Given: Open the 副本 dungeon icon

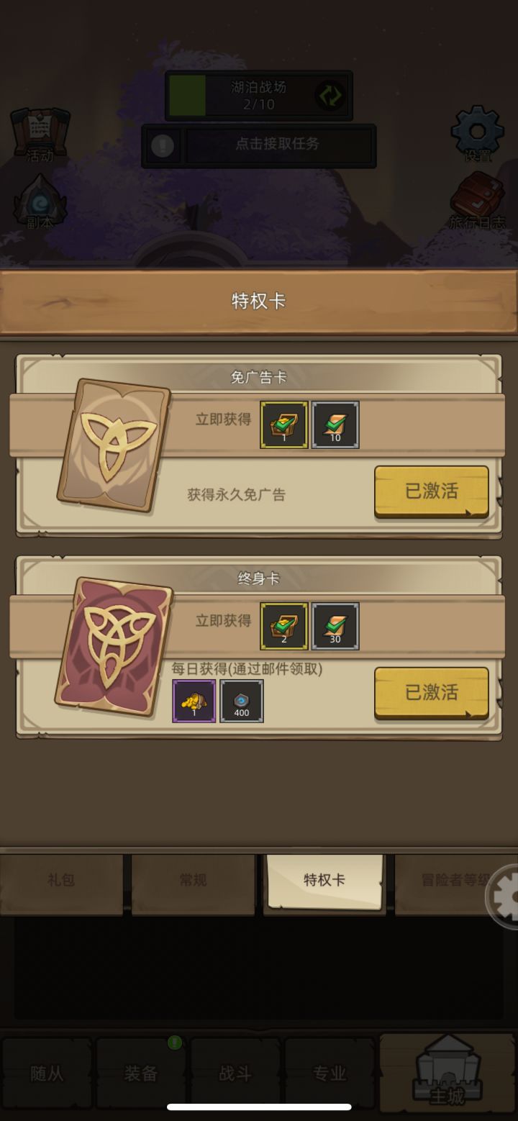Looking at the screenshot, I should (x=40, y=201).
